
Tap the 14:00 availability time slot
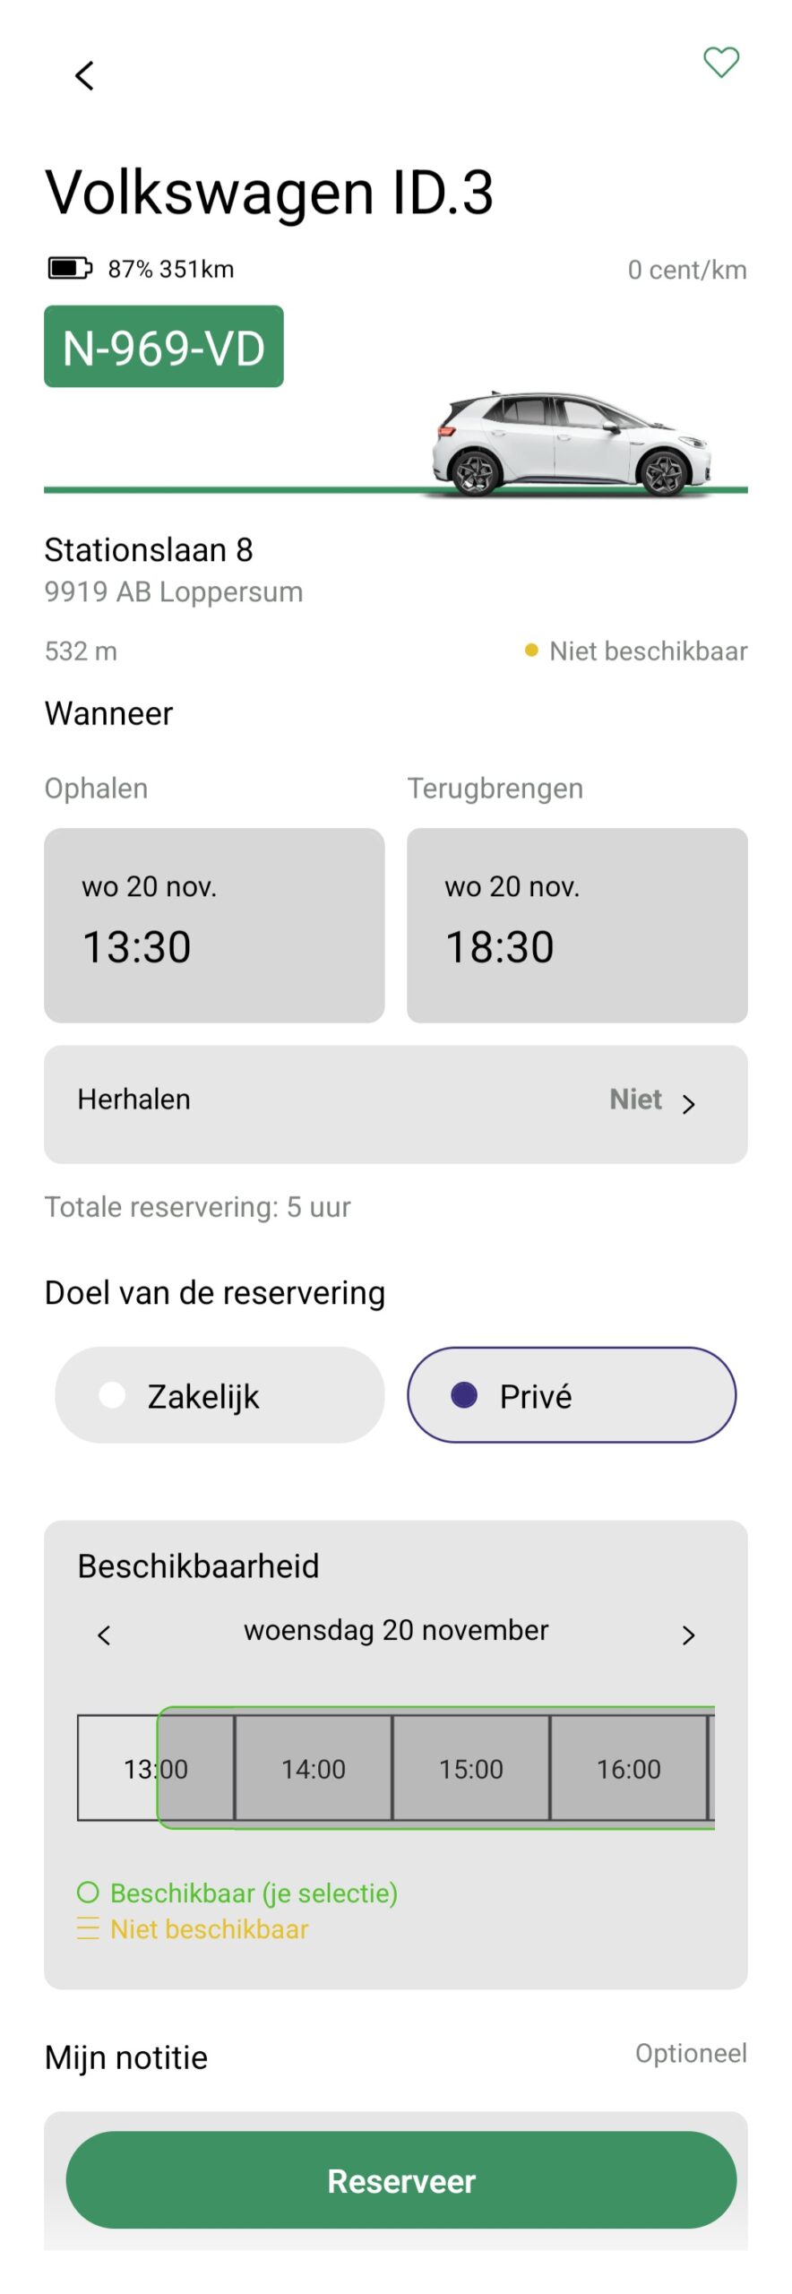314,1768
